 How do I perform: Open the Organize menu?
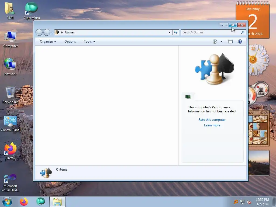48,42
